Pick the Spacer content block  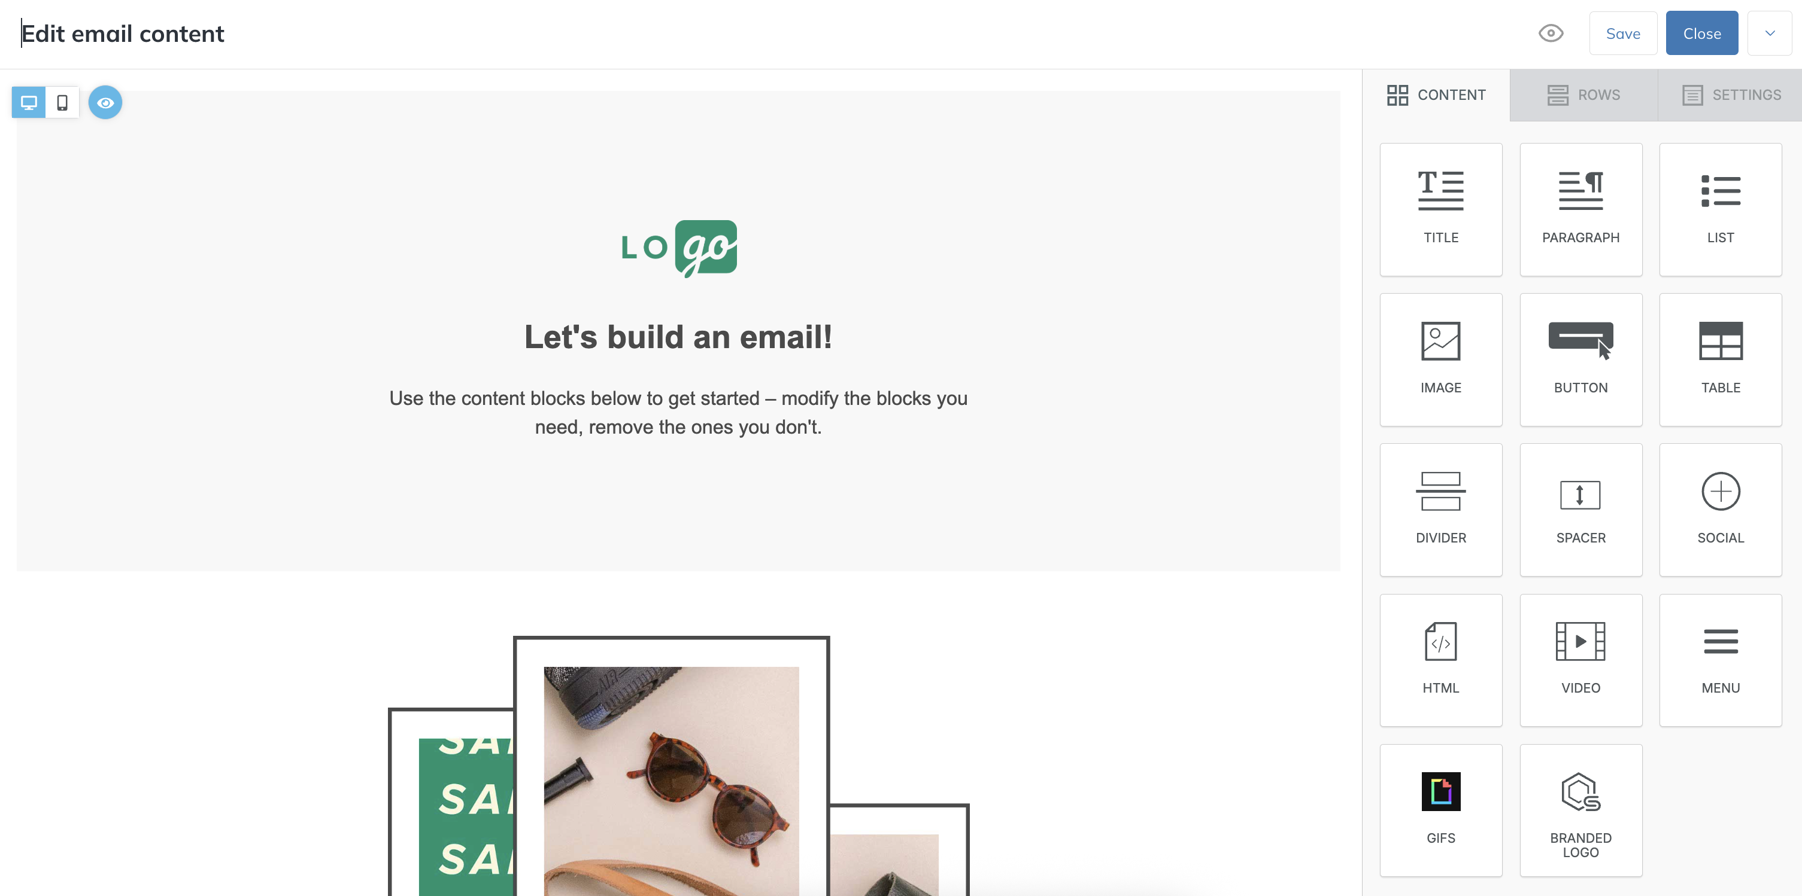point(1580,510)
